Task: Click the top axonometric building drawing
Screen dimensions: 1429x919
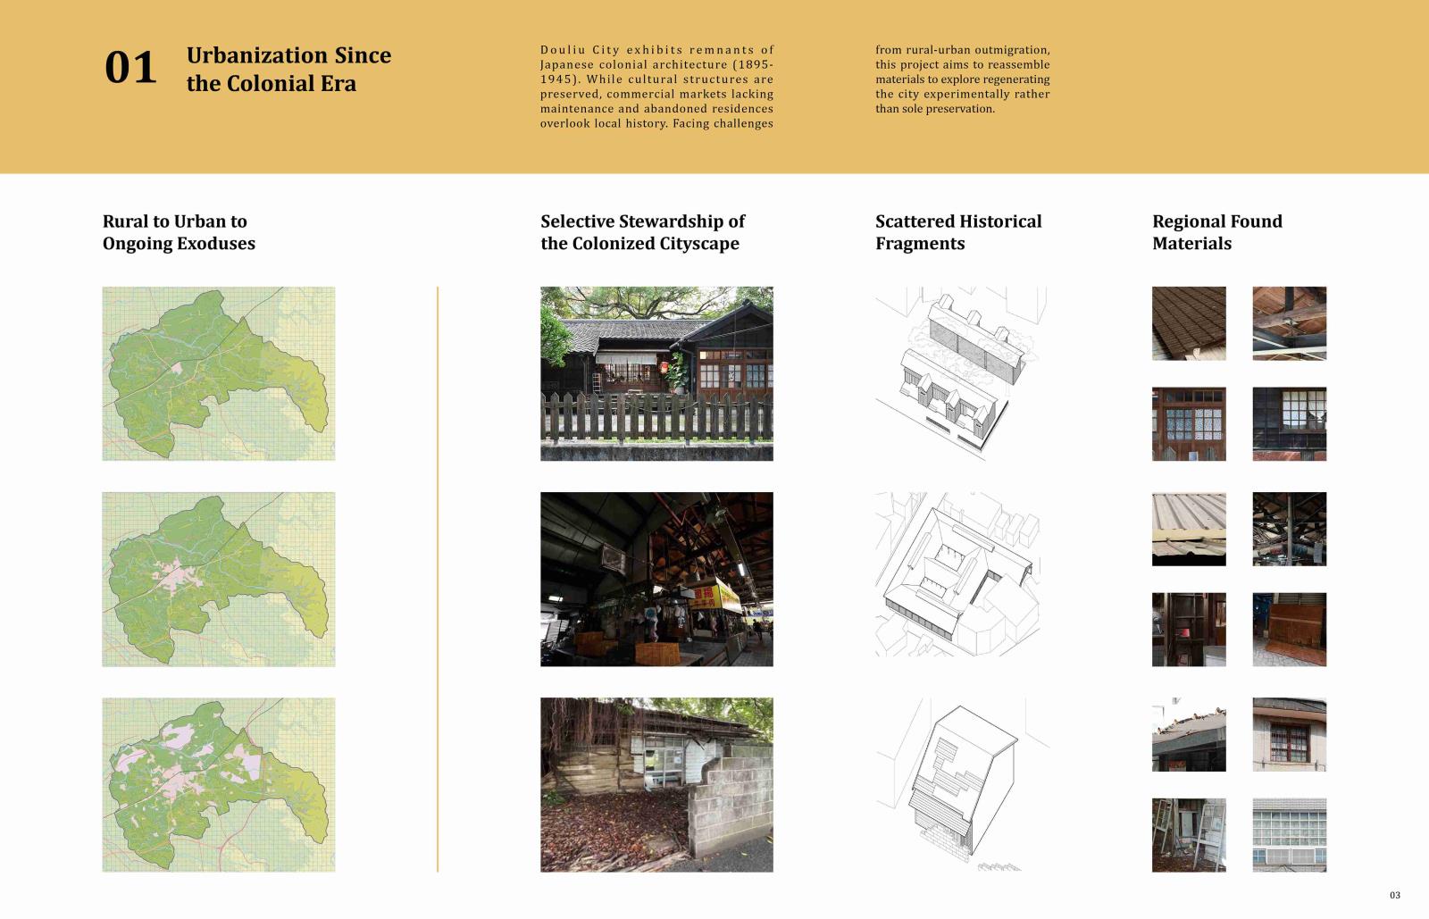Action: point(961,373)
